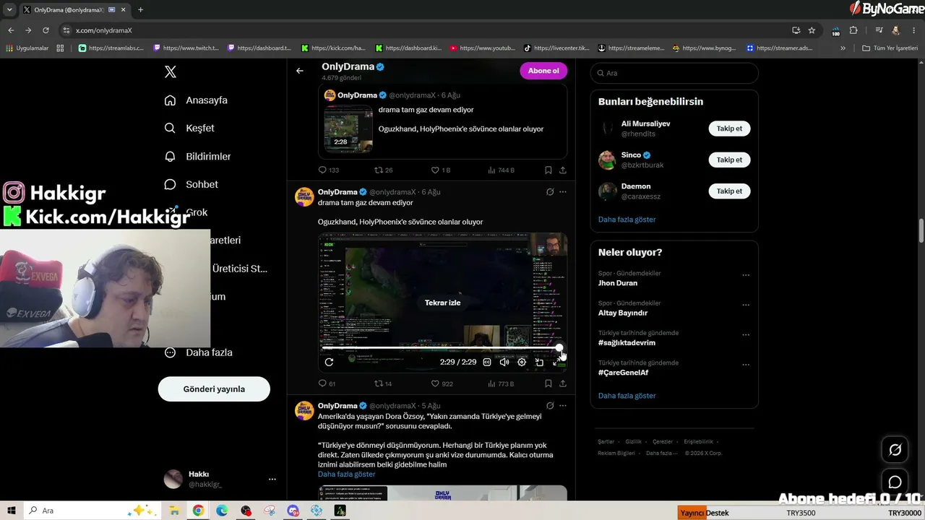Viewport: 925px width, 520px height.
Task: Bookmark the post with 773 B views
Action: [x=548, y=384]
